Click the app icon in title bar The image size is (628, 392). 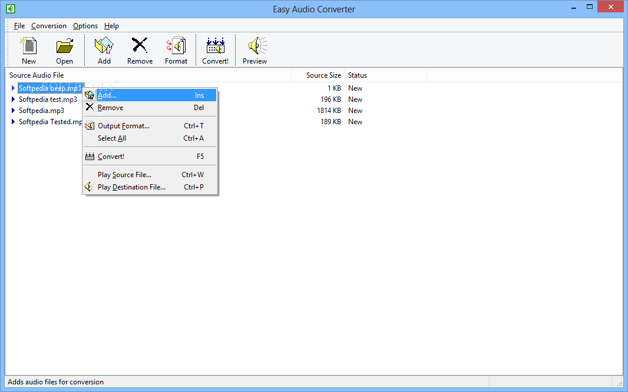11,8
